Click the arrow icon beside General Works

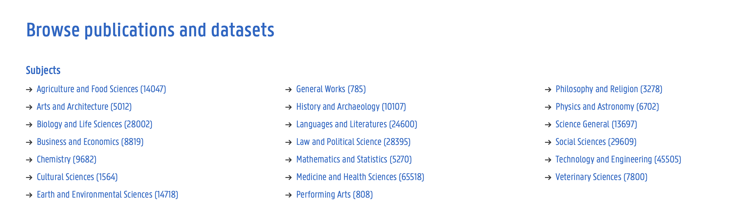click(x=288, y=89)
